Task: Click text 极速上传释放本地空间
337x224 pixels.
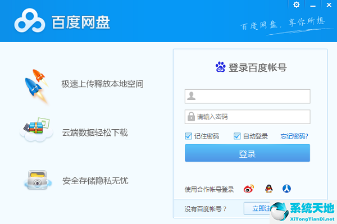Action: pyautogui.click(x=103, y=84)
